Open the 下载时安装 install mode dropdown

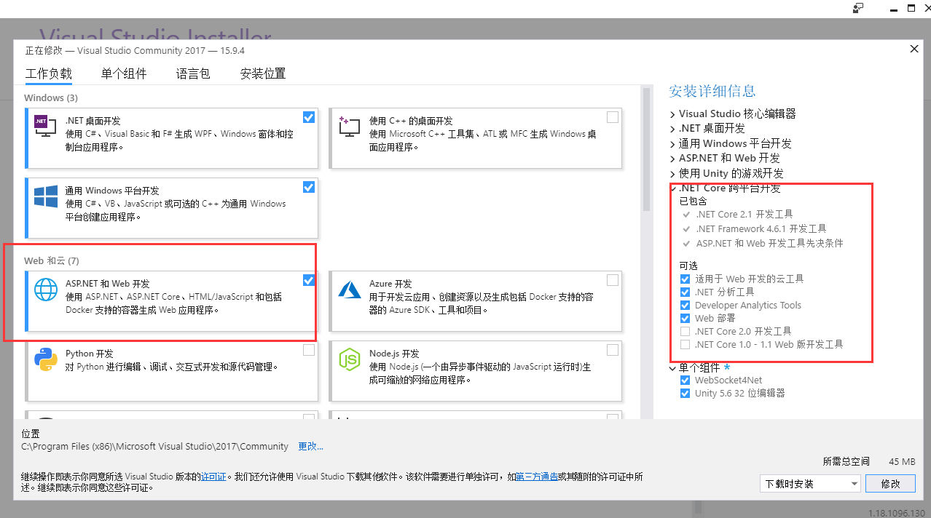[x=811, y=484]
